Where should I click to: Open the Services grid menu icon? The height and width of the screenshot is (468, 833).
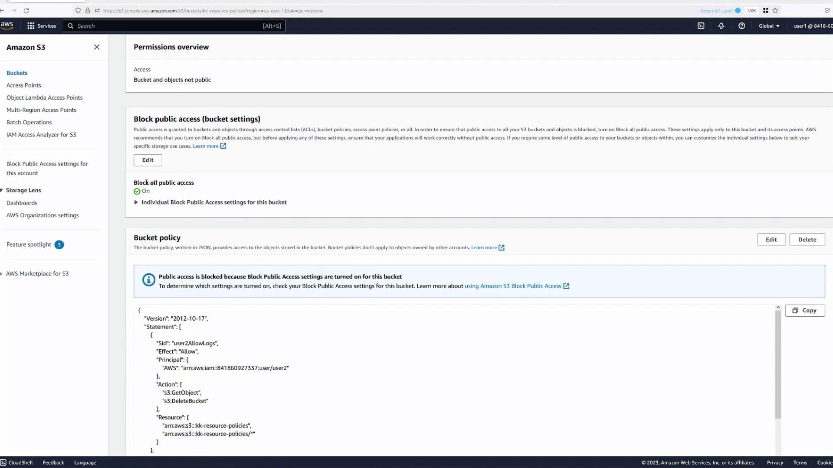[31, 26]
